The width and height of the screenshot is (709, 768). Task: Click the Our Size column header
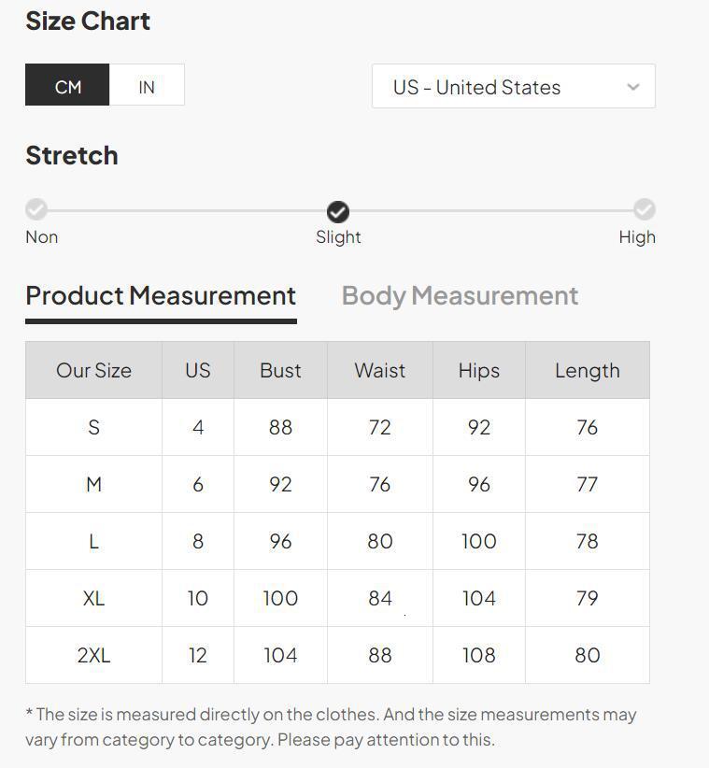click(93, 371)
